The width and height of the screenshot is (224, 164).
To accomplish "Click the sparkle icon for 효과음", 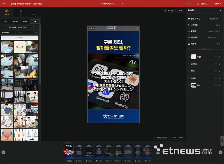I will (189, 31).
